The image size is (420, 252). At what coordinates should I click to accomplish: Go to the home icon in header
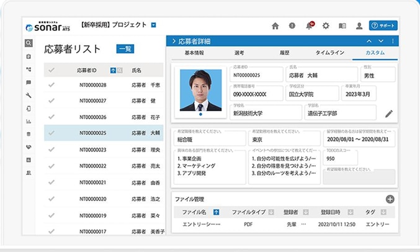tap(275, 25)
